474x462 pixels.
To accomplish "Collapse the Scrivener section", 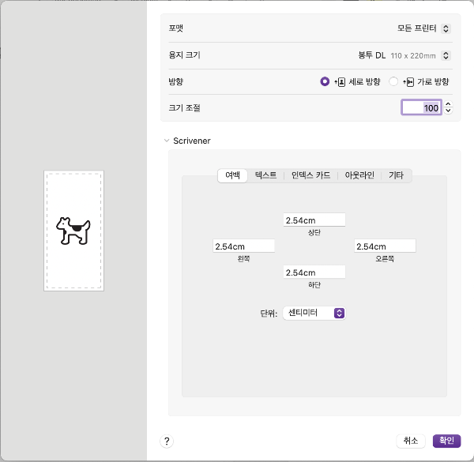I will [x=167, y=141].
